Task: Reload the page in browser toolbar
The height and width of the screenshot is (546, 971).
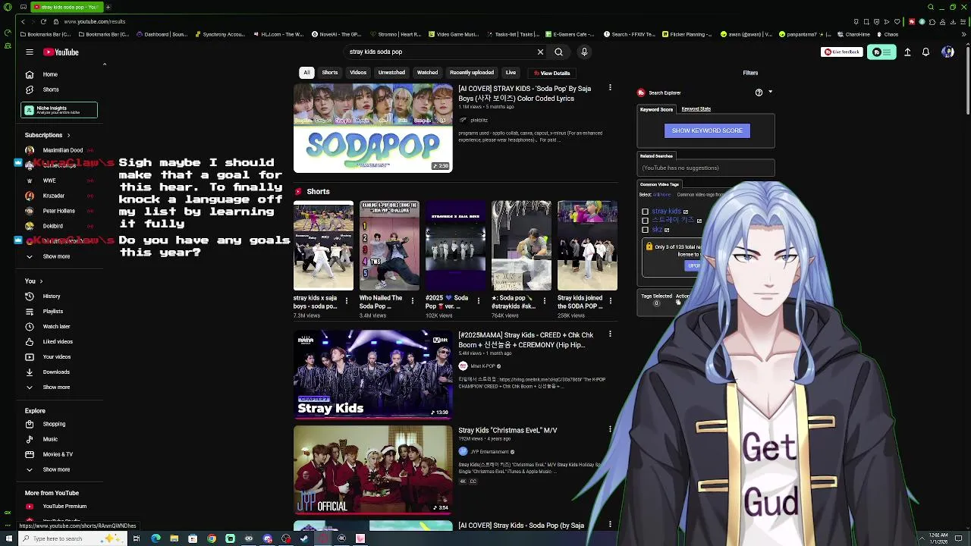Action: (x=43, y=21)
